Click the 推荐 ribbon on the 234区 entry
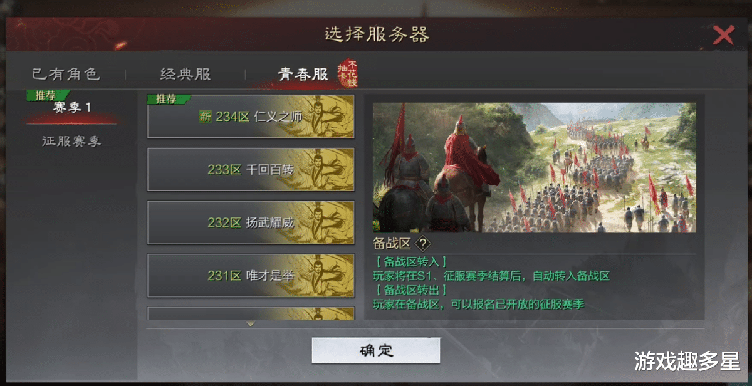Screen dimensions: 752x386 tap(168, 99)
